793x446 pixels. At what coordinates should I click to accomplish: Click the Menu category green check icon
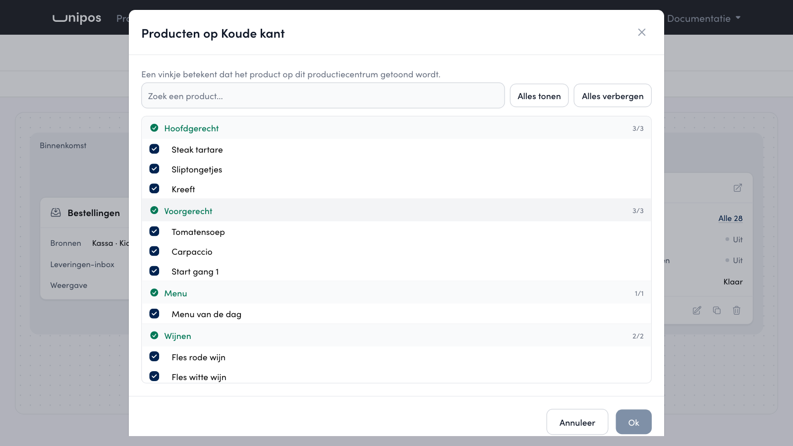(154, 292)
